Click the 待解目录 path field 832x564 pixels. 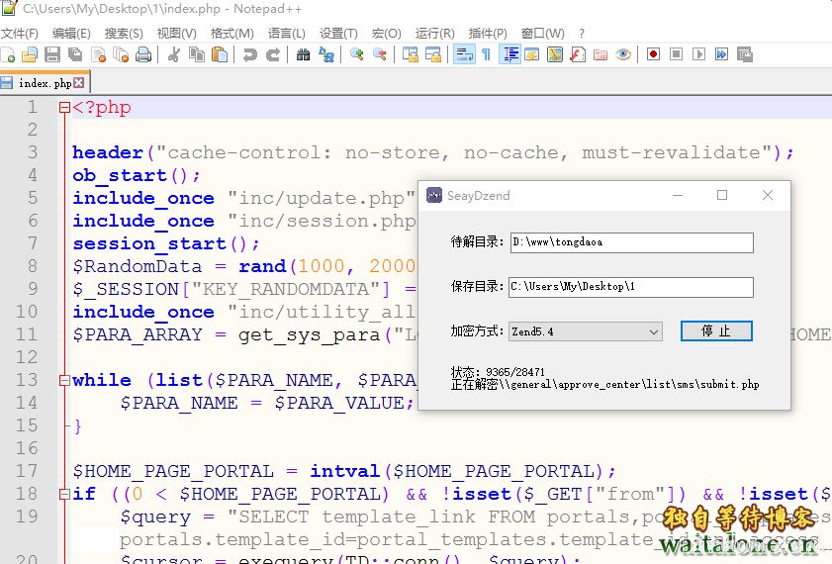point(632,242)
